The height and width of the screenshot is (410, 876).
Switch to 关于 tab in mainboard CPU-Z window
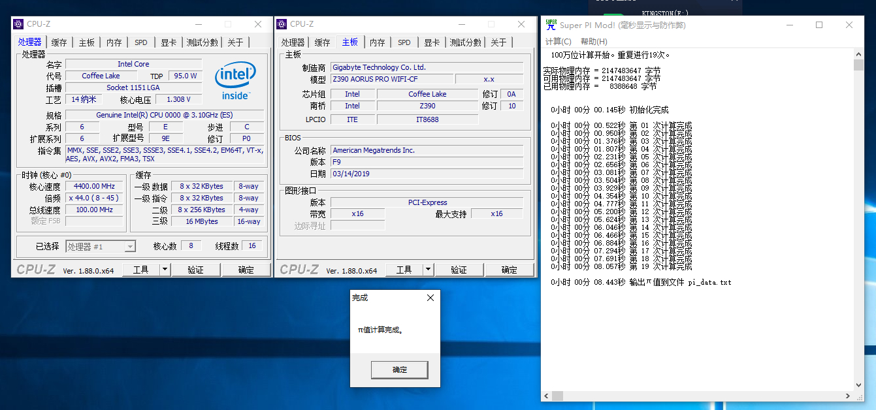click(x=498, y=42)
